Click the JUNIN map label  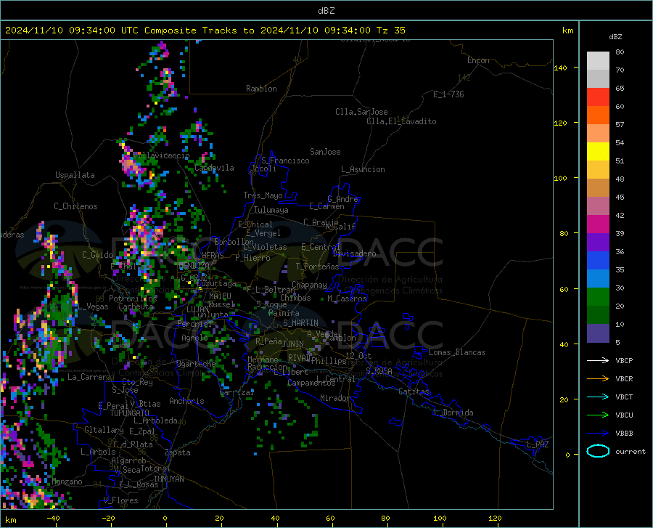coord(293,344)
